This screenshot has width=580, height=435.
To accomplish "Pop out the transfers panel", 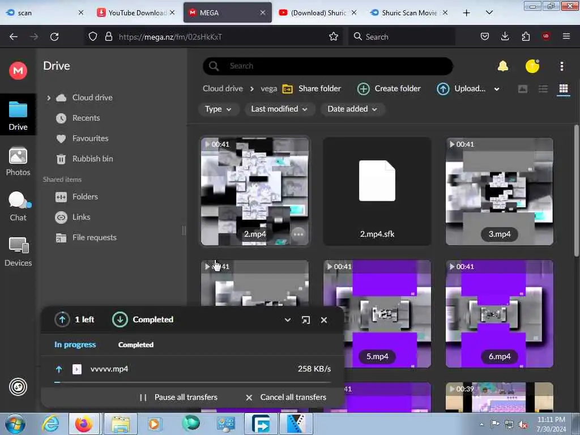I will [x=305, y=320].
